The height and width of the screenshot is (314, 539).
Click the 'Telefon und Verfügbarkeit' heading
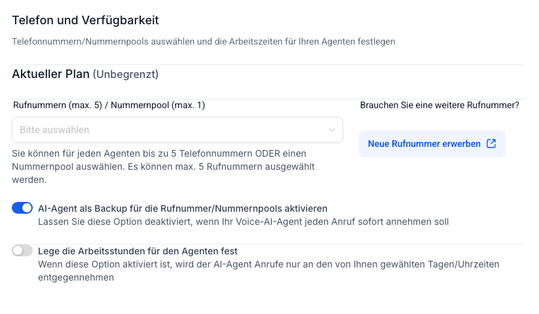point(85,21)
